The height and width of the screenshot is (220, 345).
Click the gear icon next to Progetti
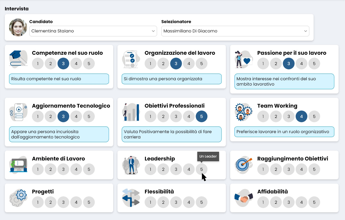pyautogui.click(x=18, y=198)
